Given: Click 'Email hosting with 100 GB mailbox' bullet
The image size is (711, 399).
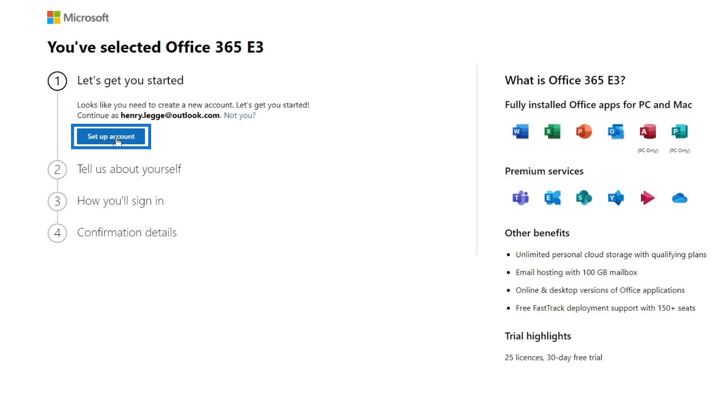Looking at the screenshot, I should tap(576, 272).
